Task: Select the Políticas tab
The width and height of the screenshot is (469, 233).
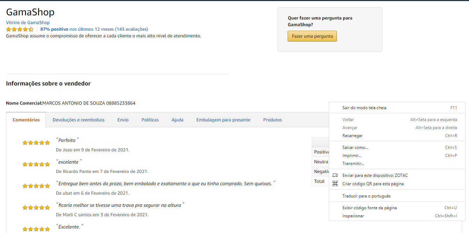Action: tap(150, 120)
